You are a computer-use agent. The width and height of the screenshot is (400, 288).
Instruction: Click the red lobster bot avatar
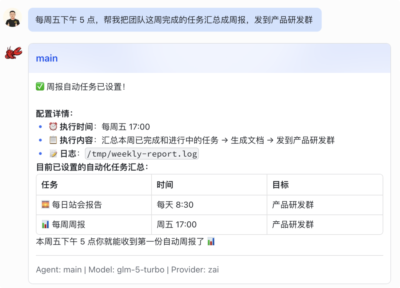[x=13, y=53]
